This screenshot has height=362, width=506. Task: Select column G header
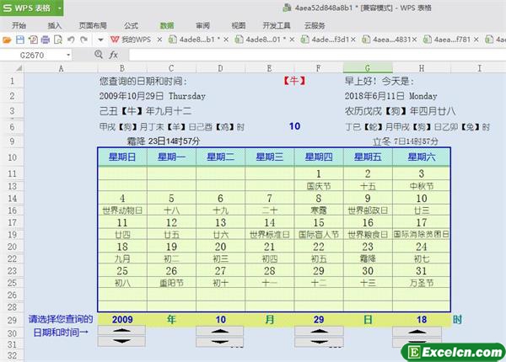[x=368, y=67]
